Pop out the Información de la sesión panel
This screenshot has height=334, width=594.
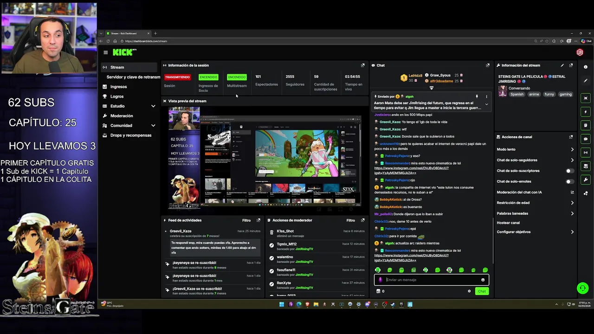(x=363, y=65)
